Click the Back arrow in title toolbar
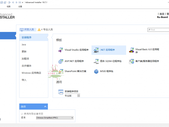Image resolution: width=169 pixels, height=127 pixels. point(13,2)
